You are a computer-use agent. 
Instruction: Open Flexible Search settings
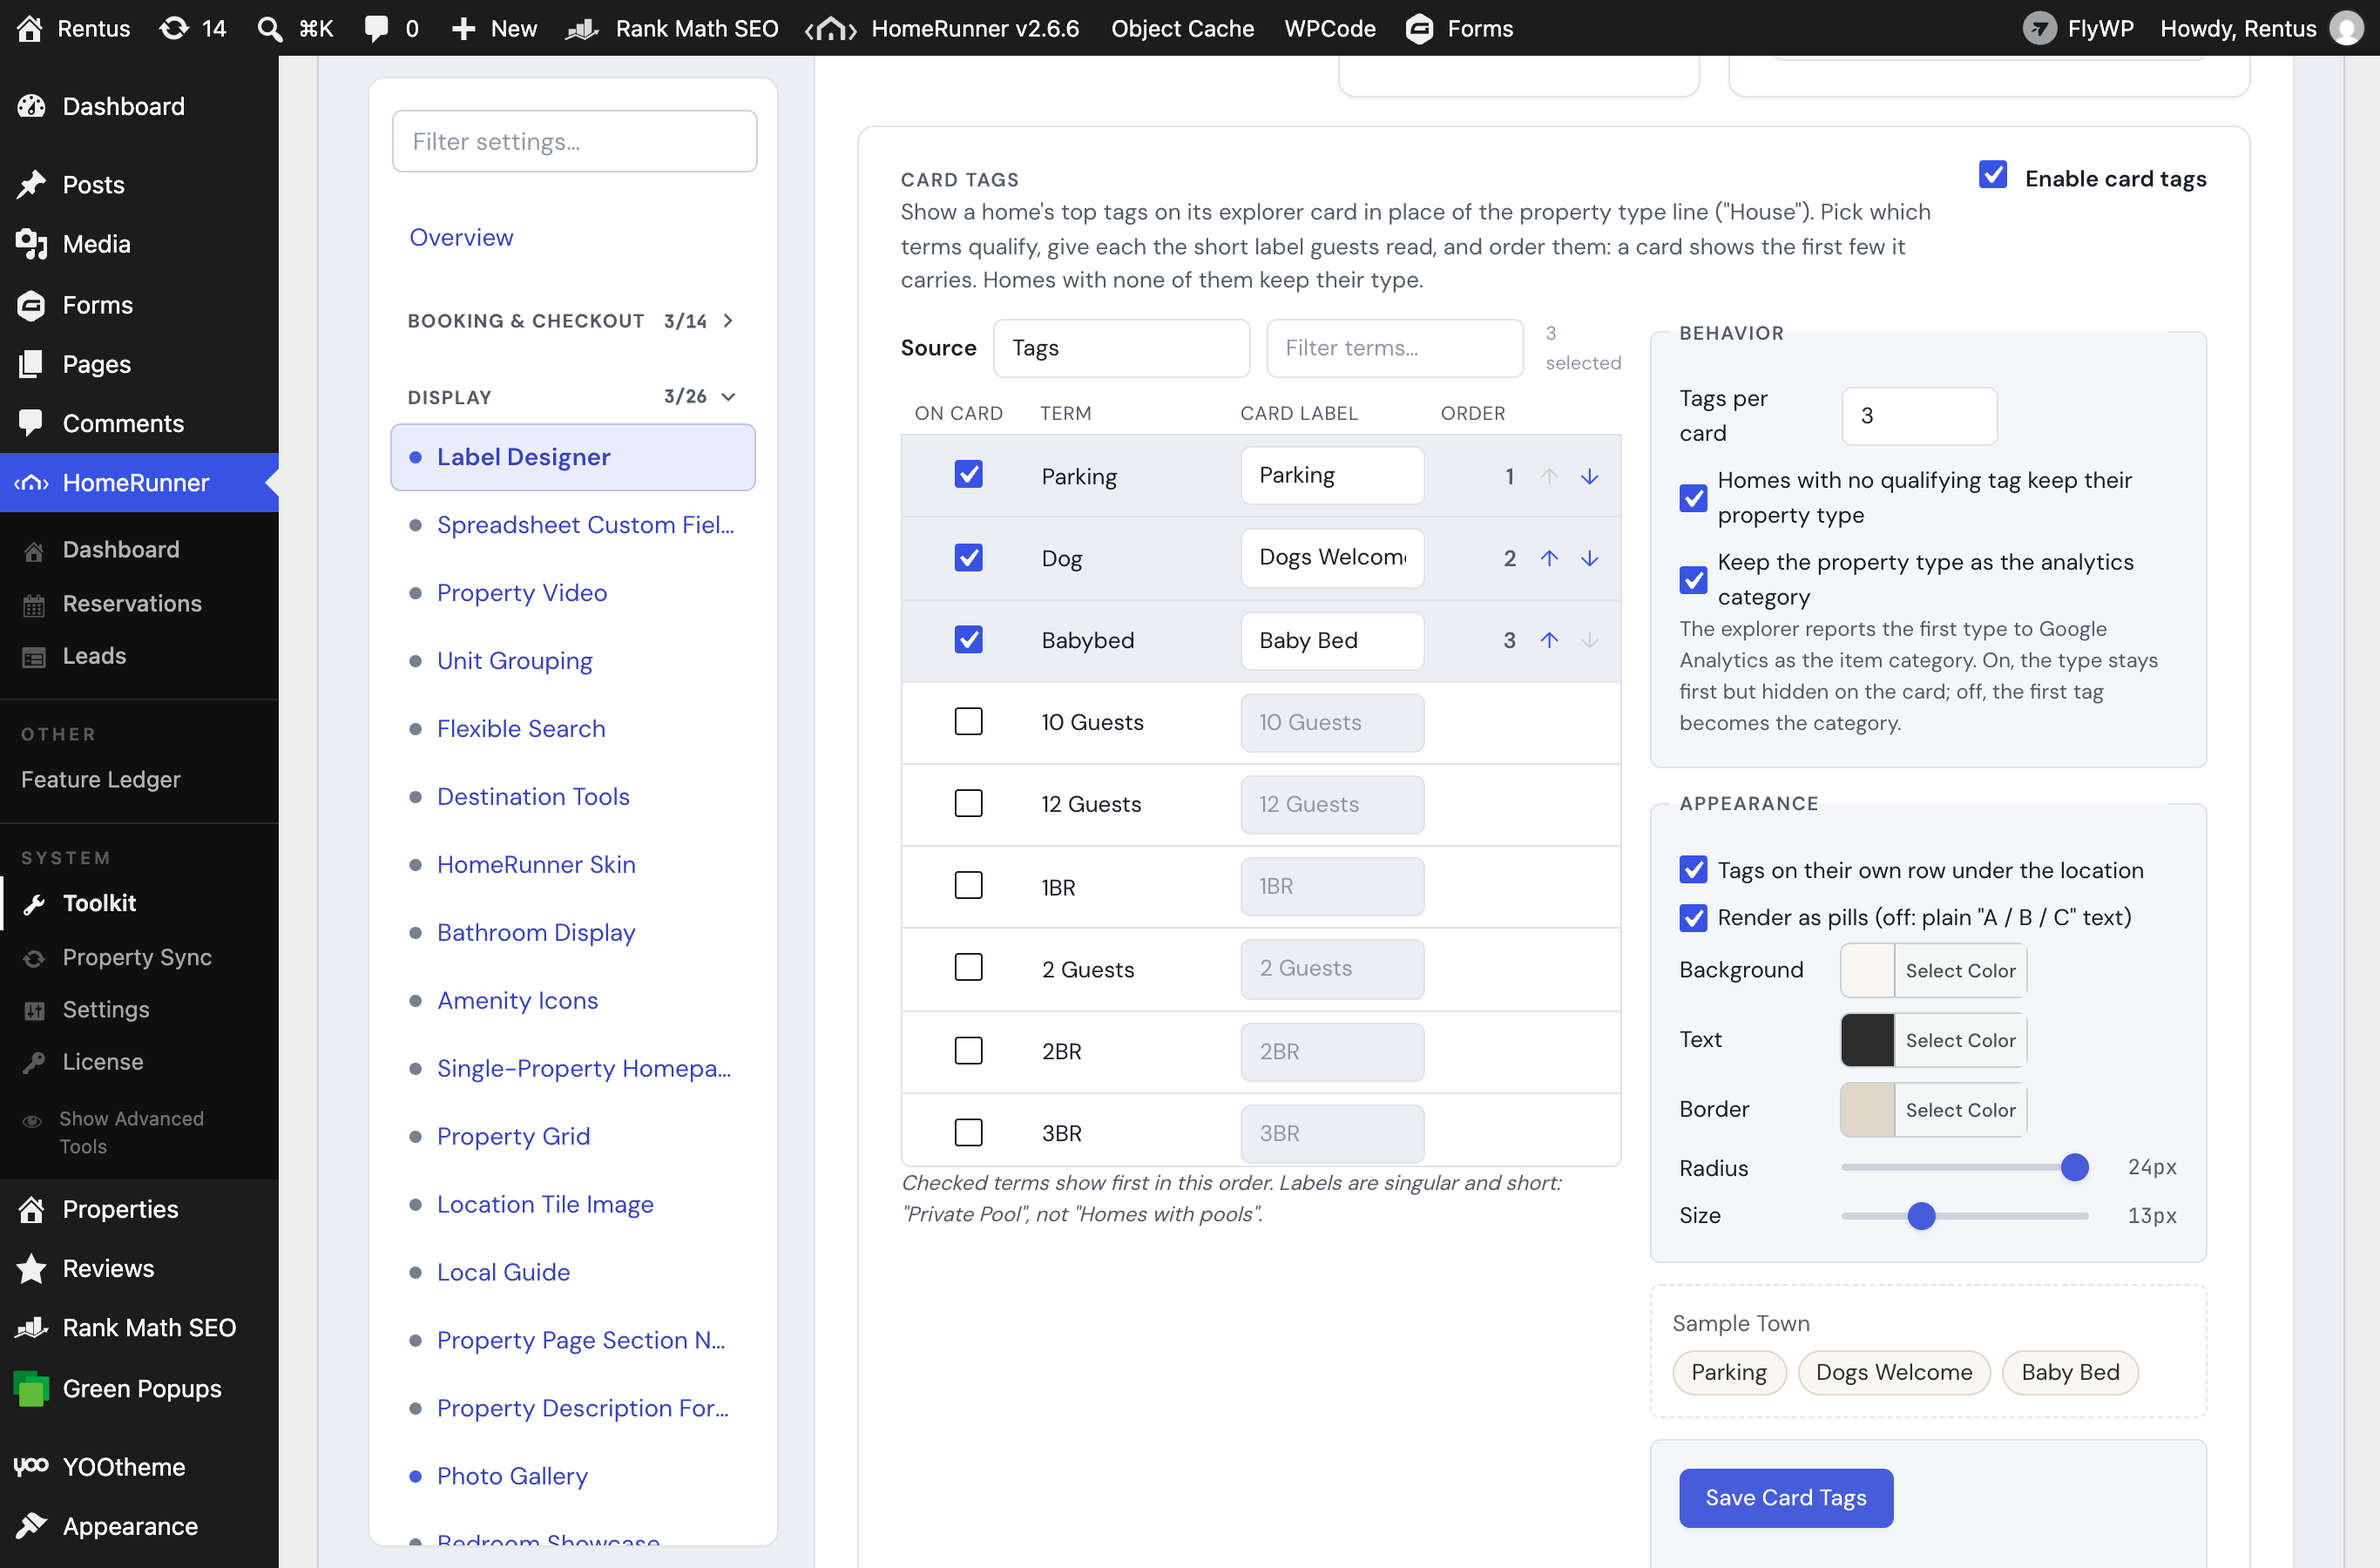pyautogui.click(x=521, y=728)
